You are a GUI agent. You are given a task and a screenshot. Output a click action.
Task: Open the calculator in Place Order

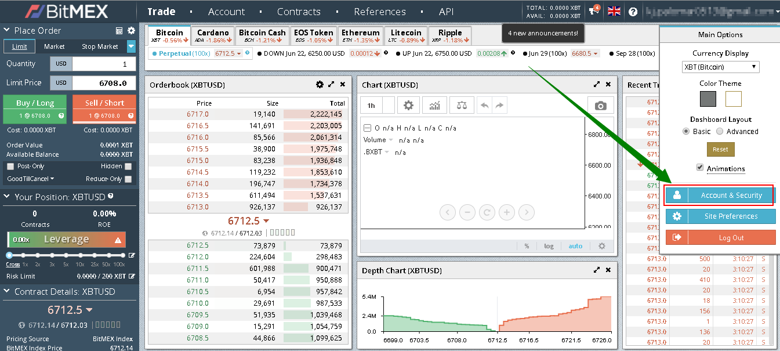pos(119,31)
